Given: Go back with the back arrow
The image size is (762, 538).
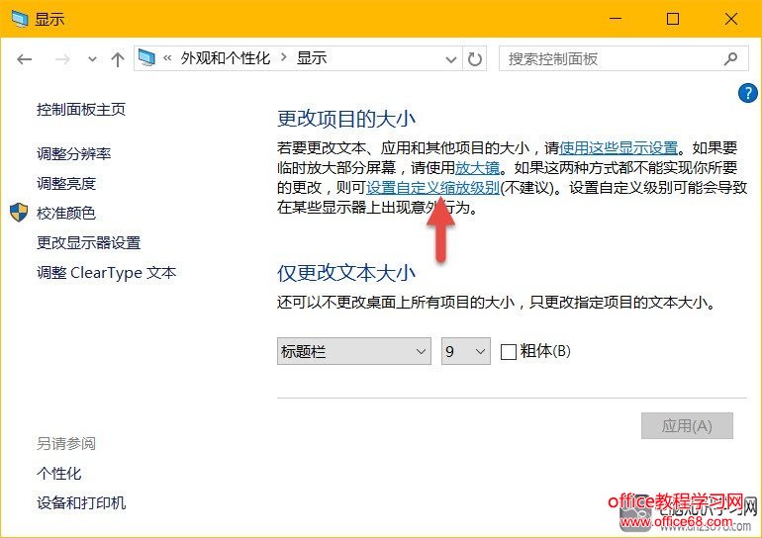Looking at the screenshot, I should 25,59.
